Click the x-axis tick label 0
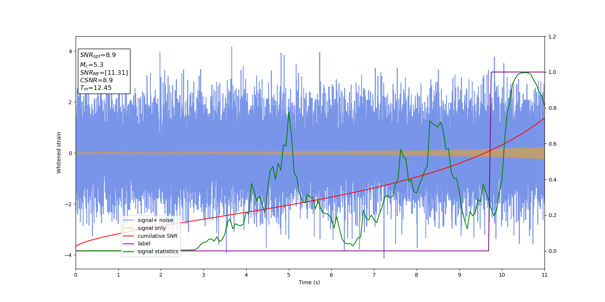The height and width of the screenshot is (302, 605). 76,275
